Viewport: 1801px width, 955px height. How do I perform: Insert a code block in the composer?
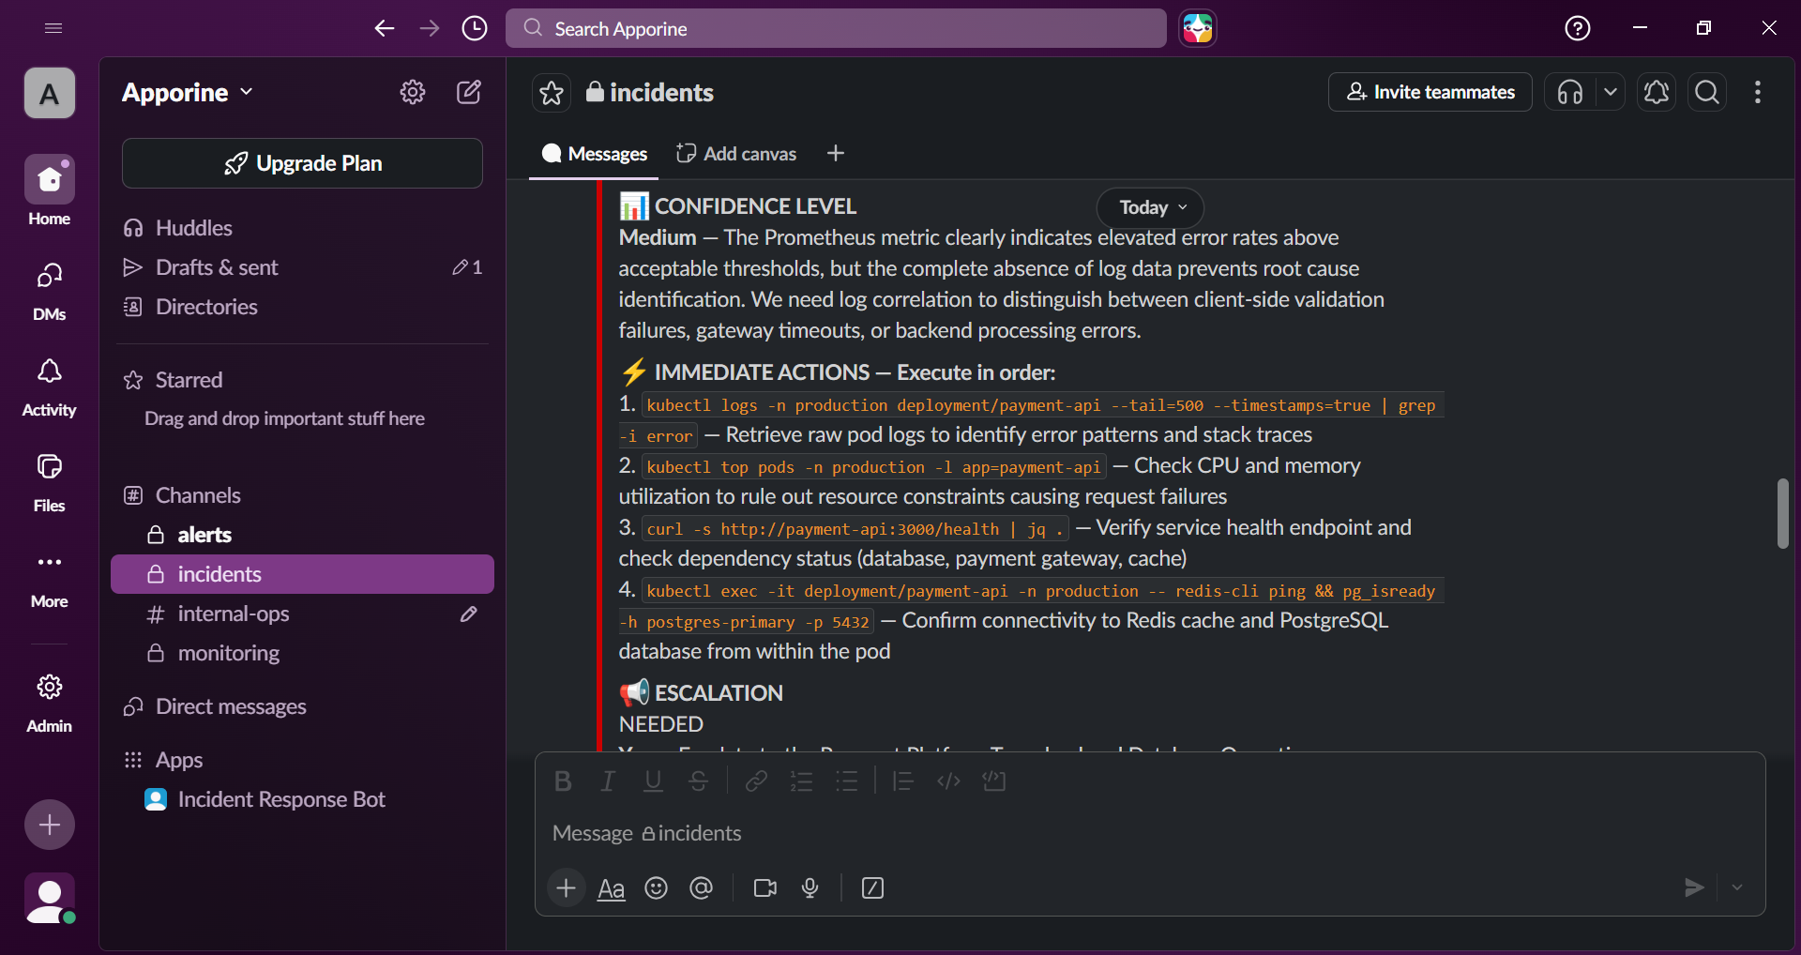tap(994, 781)
